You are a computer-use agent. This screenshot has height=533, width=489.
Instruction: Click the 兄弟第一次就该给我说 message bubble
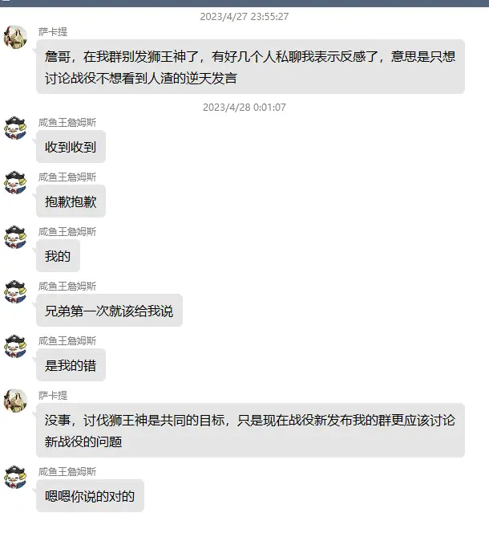[109, 311]
